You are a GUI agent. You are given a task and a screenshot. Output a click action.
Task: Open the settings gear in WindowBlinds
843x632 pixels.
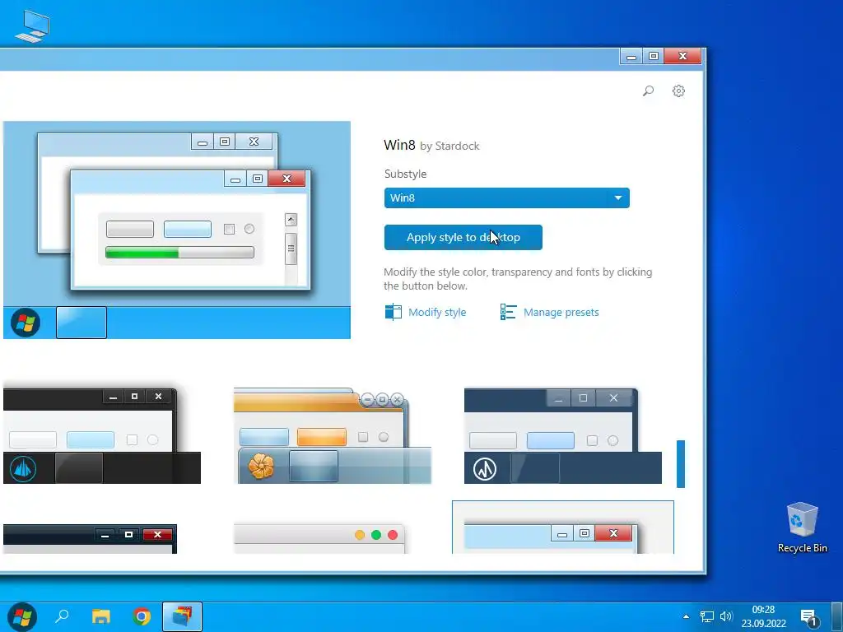pos(678,91)
